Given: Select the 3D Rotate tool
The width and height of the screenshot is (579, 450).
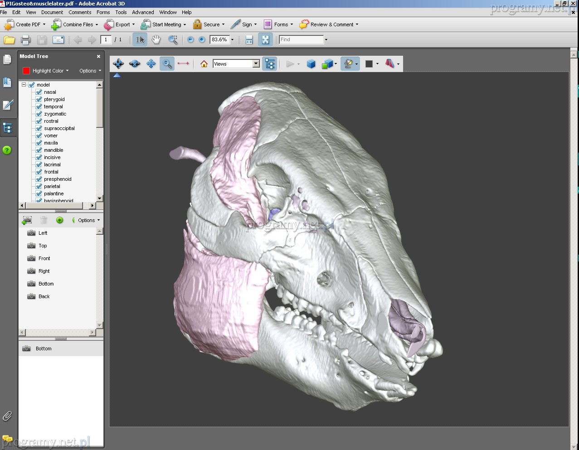Looking at the screenshot, I should coord(118,64).
